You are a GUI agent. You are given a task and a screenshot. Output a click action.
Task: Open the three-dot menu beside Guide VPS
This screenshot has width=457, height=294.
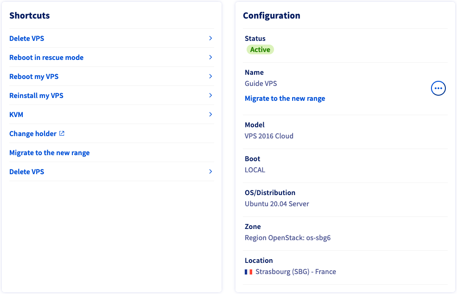pyautogui.click(x=438, y=88)
